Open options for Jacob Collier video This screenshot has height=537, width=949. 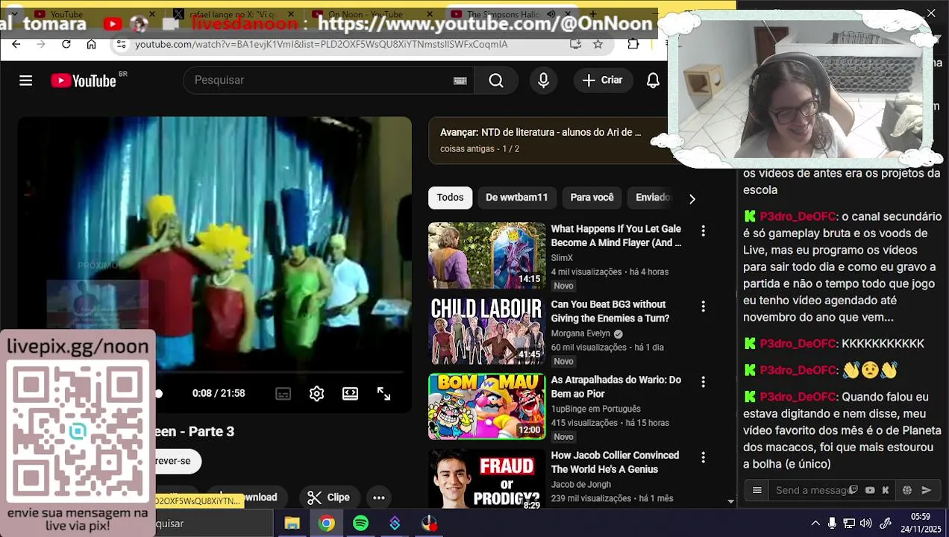[x=703, y=457]
